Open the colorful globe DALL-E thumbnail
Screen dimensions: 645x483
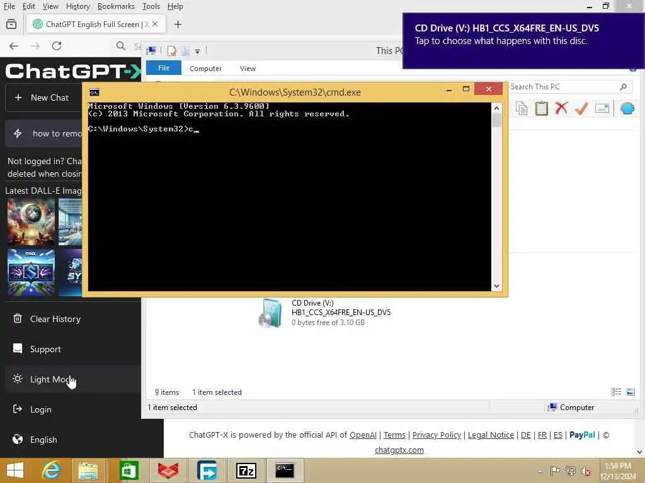[31, 222]
